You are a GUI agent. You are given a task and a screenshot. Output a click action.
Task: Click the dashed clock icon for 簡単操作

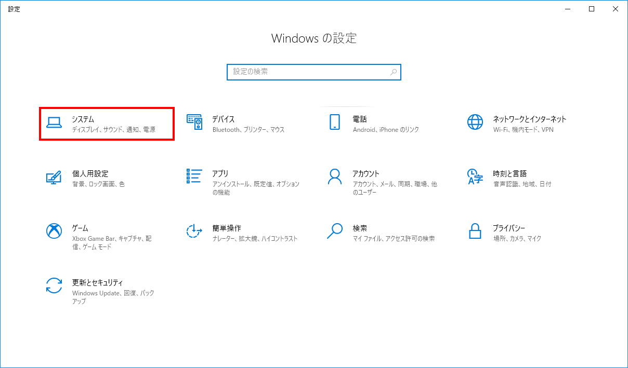(194, 231)
